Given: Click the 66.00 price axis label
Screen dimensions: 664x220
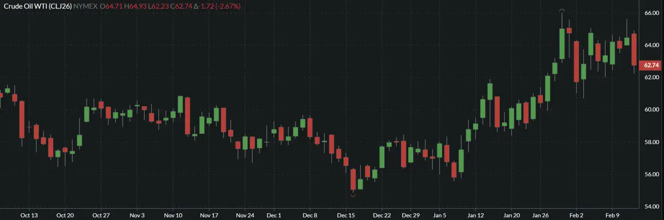Looking at the screenshot, I should coord(652,13).
